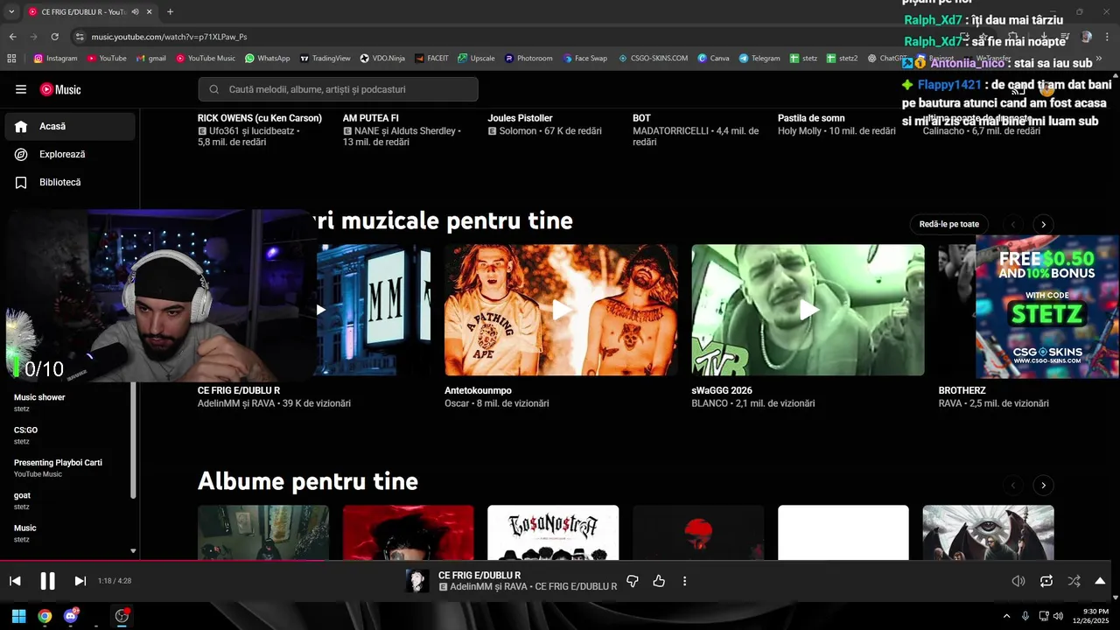The width and height of the screenshot is (1120, 630).
Task: Open the 'Joules Pistoller' song title
Action: coord(520,118)
